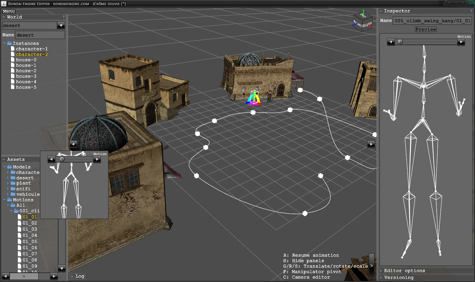The height and width of the screenshot is (282, 475).
Task: Click the world Name input field
Action: click(x=40, y=35)
